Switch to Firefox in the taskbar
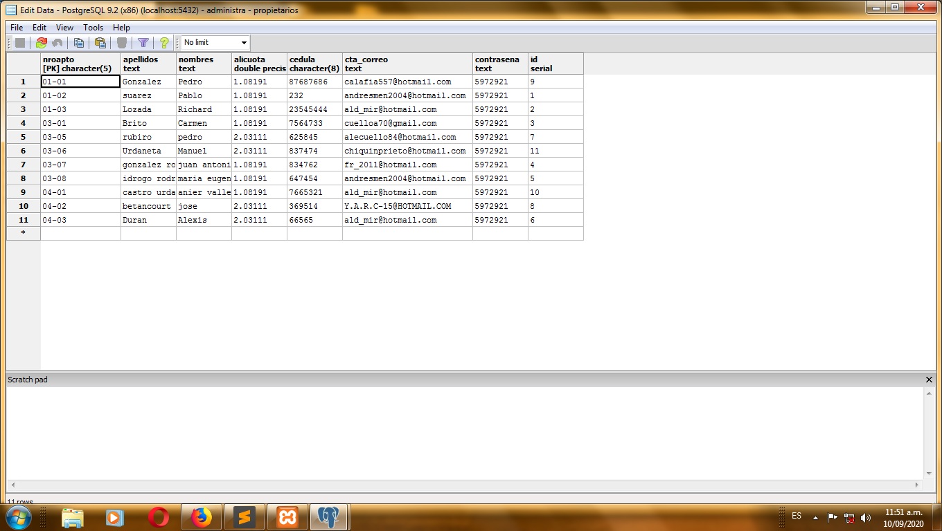 coord(202,517)
